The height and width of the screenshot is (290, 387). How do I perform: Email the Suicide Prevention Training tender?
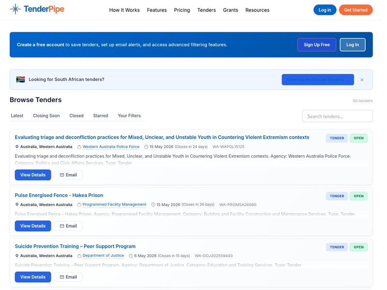[68, 277]
